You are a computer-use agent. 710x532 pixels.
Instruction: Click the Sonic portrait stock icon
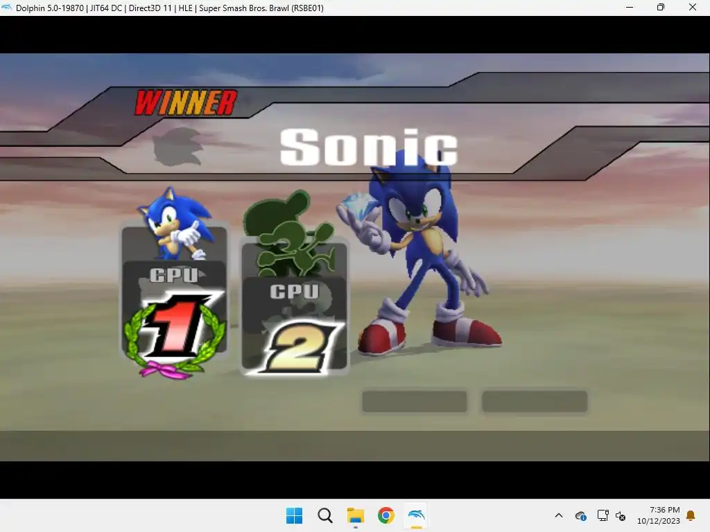175,222
